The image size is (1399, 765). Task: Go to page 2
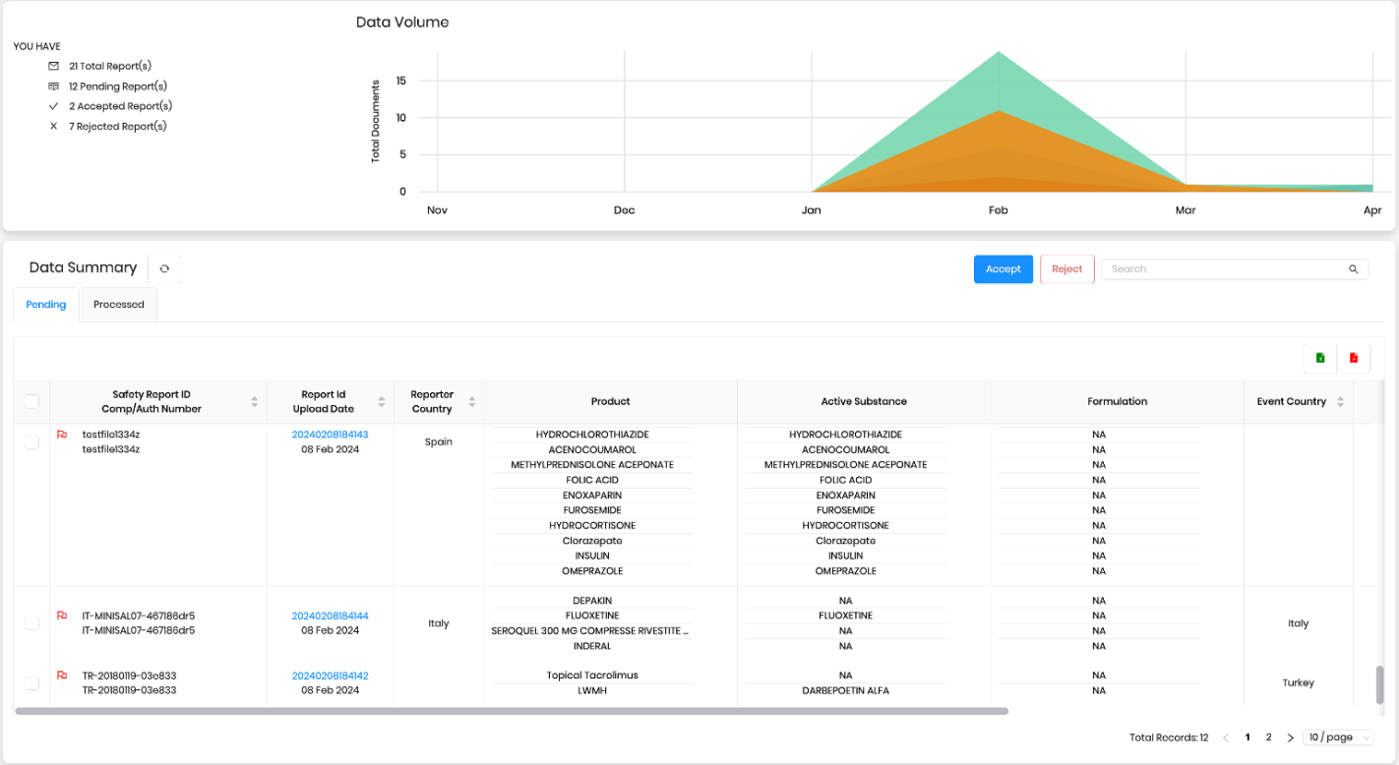point(1269,737)
